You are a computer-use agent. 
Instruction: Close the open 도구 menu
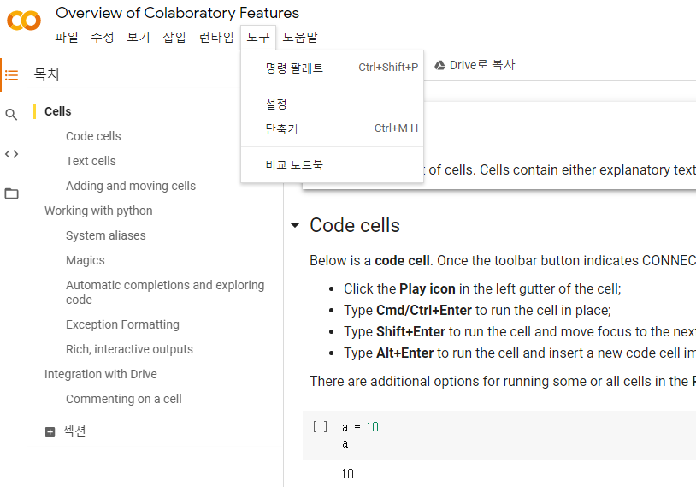tap(258, 38)
